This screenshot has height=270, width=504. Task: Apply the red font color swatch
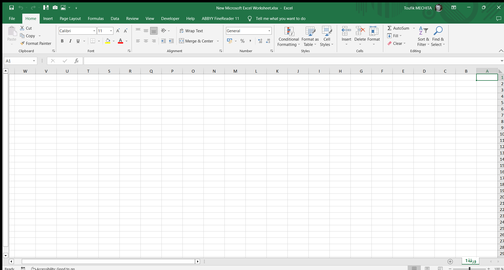point(120,41)
